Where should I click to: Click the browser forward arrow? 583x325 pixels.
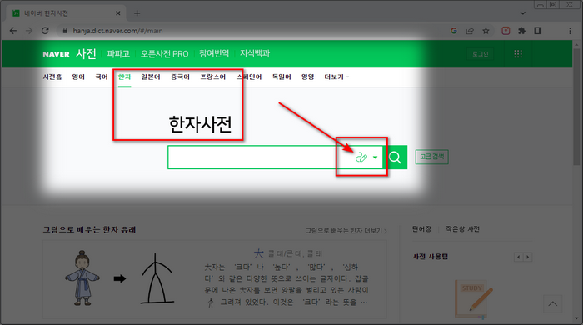(29, 31)
